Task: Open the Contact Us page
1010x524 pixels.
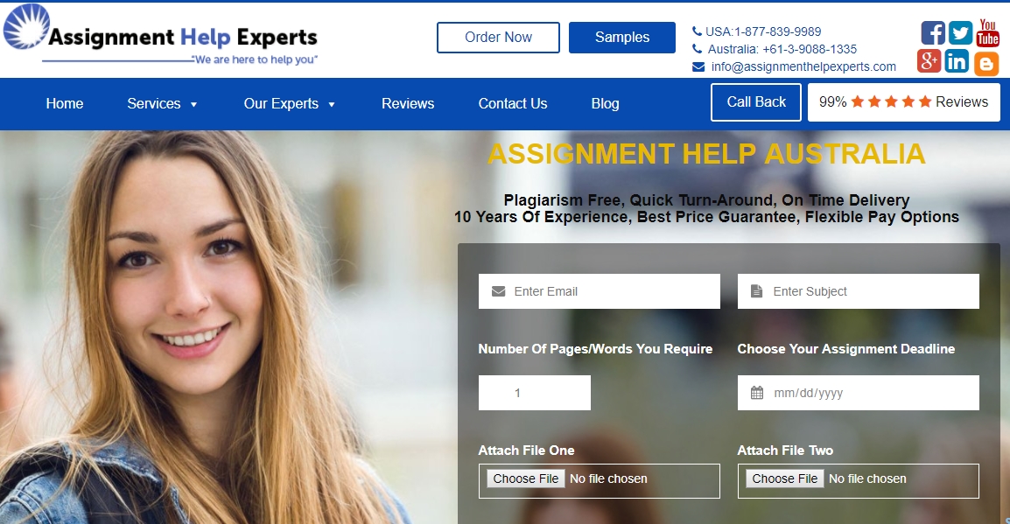Action: 513,103
